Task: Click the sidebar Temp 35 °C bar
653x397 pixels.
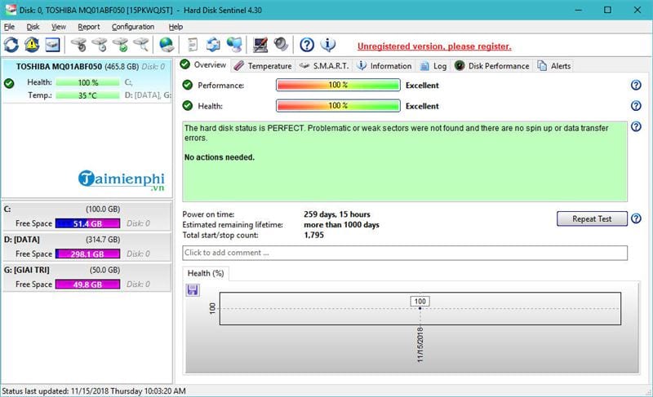Action: (87, 95)
